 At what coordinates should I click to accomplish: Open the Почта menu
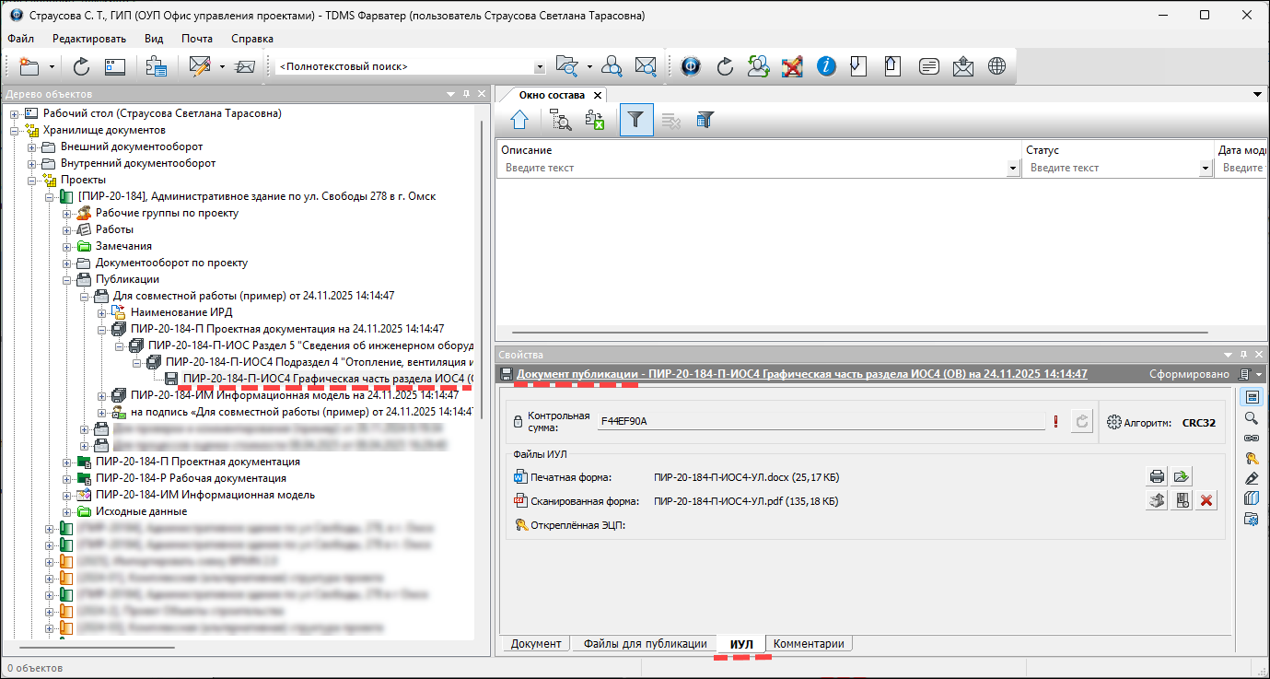click(196, 39)
